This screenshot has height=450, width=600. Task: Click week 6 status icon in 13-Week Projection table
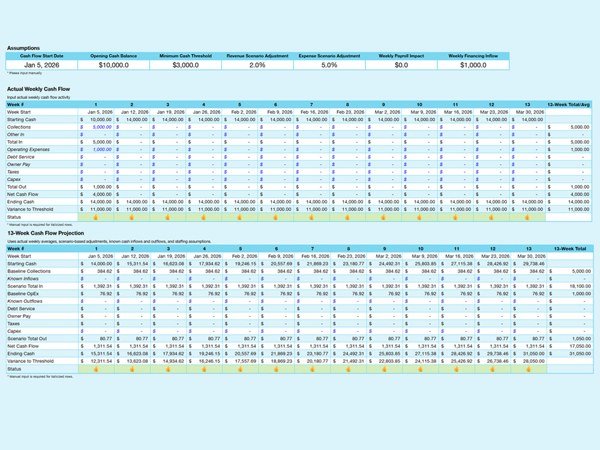(276, 369)
